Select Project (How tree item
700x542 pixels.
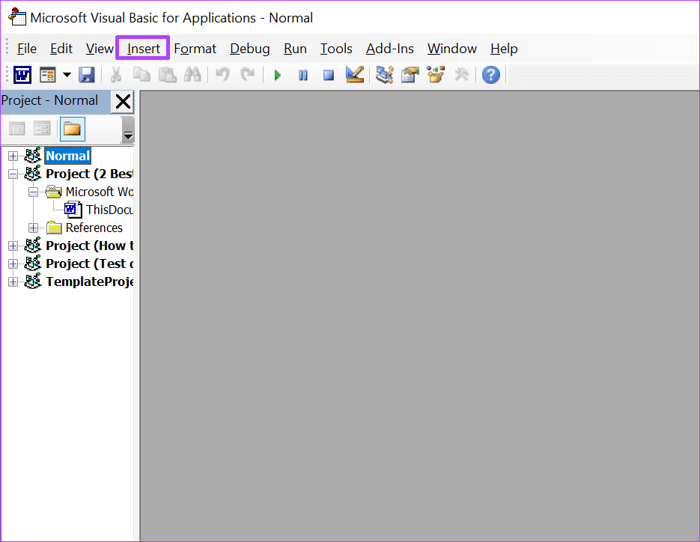89,246
